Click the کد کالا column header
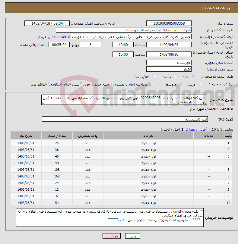This screenshot has height=244, width=238. tap(209, 136)
